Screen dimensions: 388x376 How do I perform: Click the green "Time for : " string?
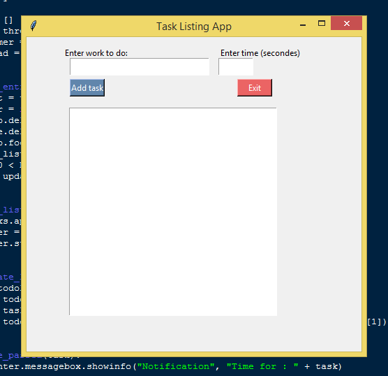click(262, 366)
